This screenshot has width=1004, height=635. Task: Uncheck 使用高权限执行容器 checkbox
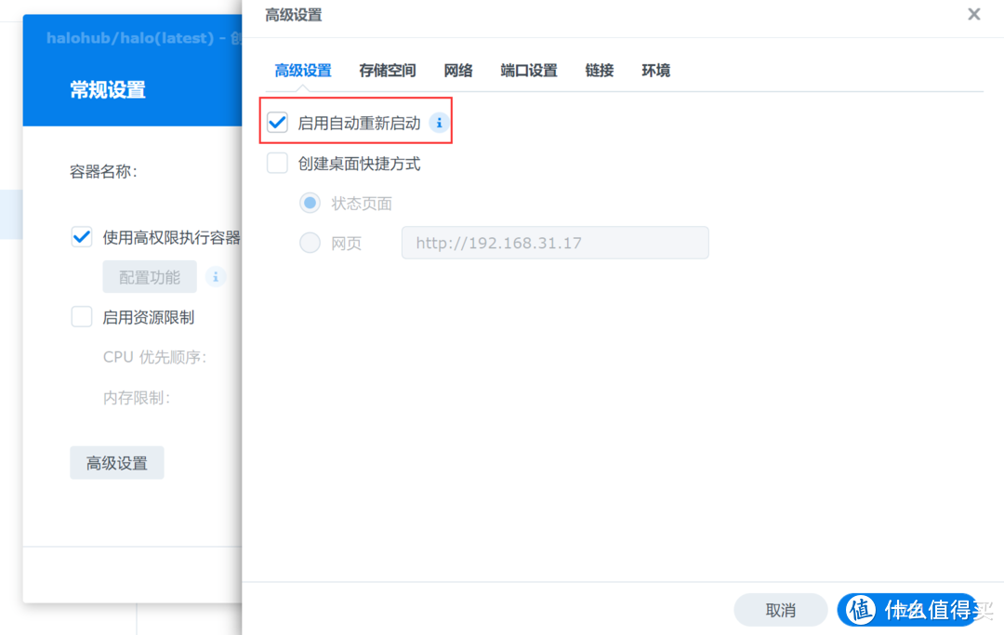tap(81, 237)
